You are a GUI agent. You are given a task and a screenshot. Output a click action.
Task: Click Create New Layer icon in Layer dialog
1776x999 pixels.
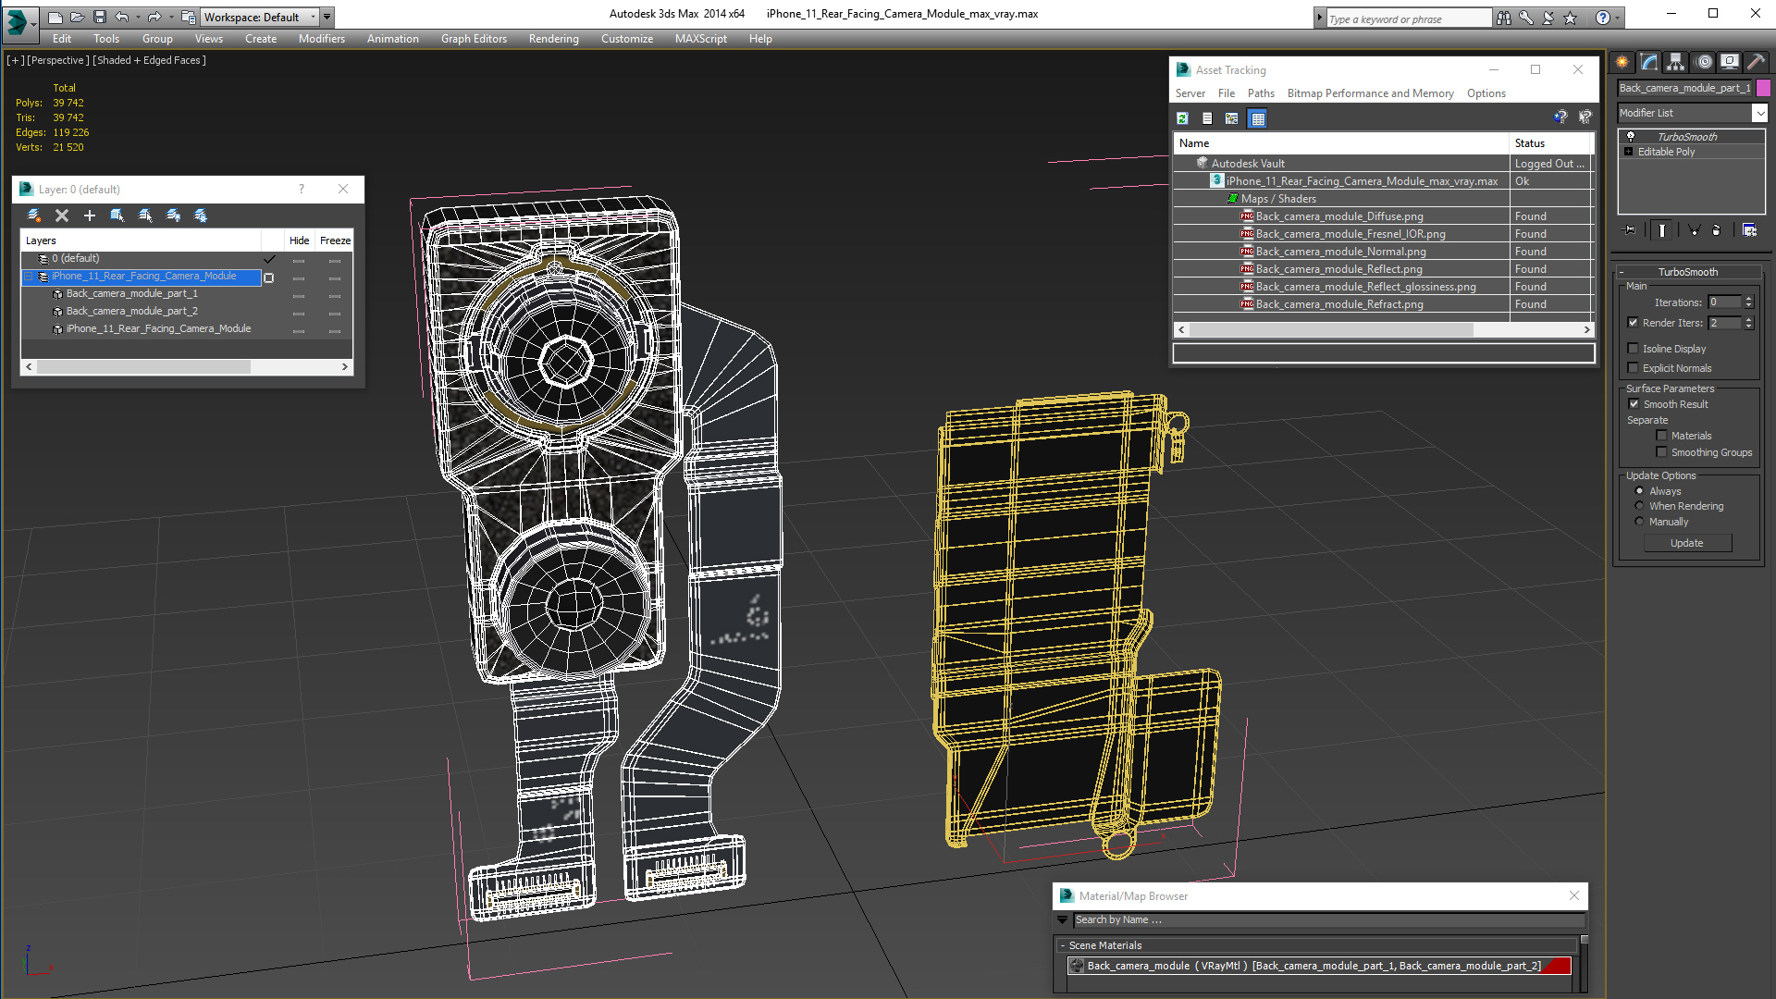(34, 216)
